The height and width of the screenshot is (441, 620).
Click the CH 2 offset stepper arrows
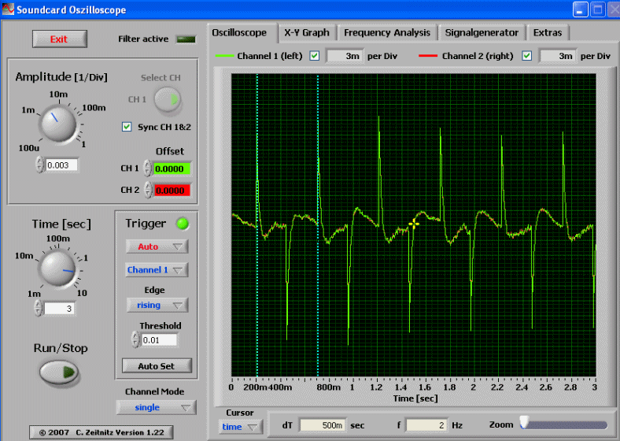147,190
